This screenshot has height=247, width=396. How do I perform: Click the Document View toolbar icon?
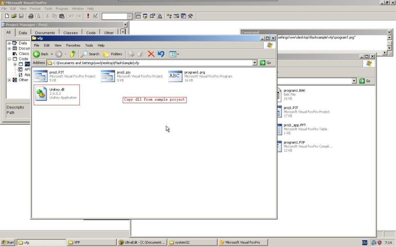coord(159,16)
